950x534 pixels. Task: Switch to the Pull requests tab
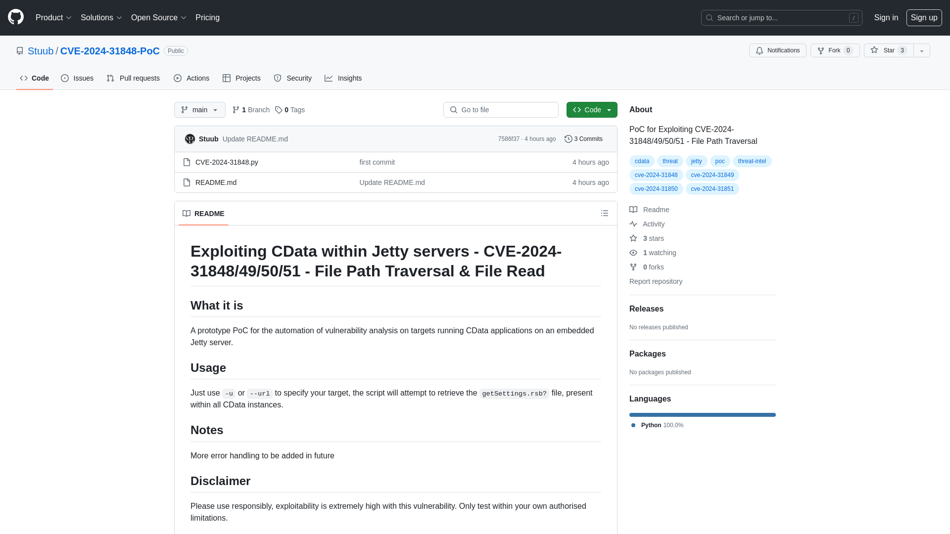click(133, 78)
